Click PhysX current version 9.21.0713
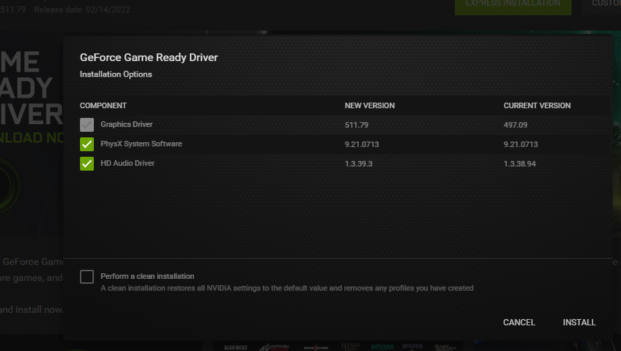This screenshot has width=621, height=351. [x=520, y=144]
